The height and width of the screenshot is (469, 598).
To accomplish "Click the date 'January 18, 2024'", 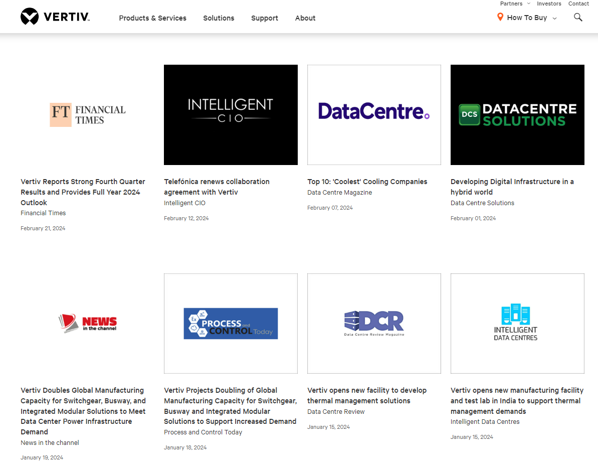I will [x=185, y=447].
